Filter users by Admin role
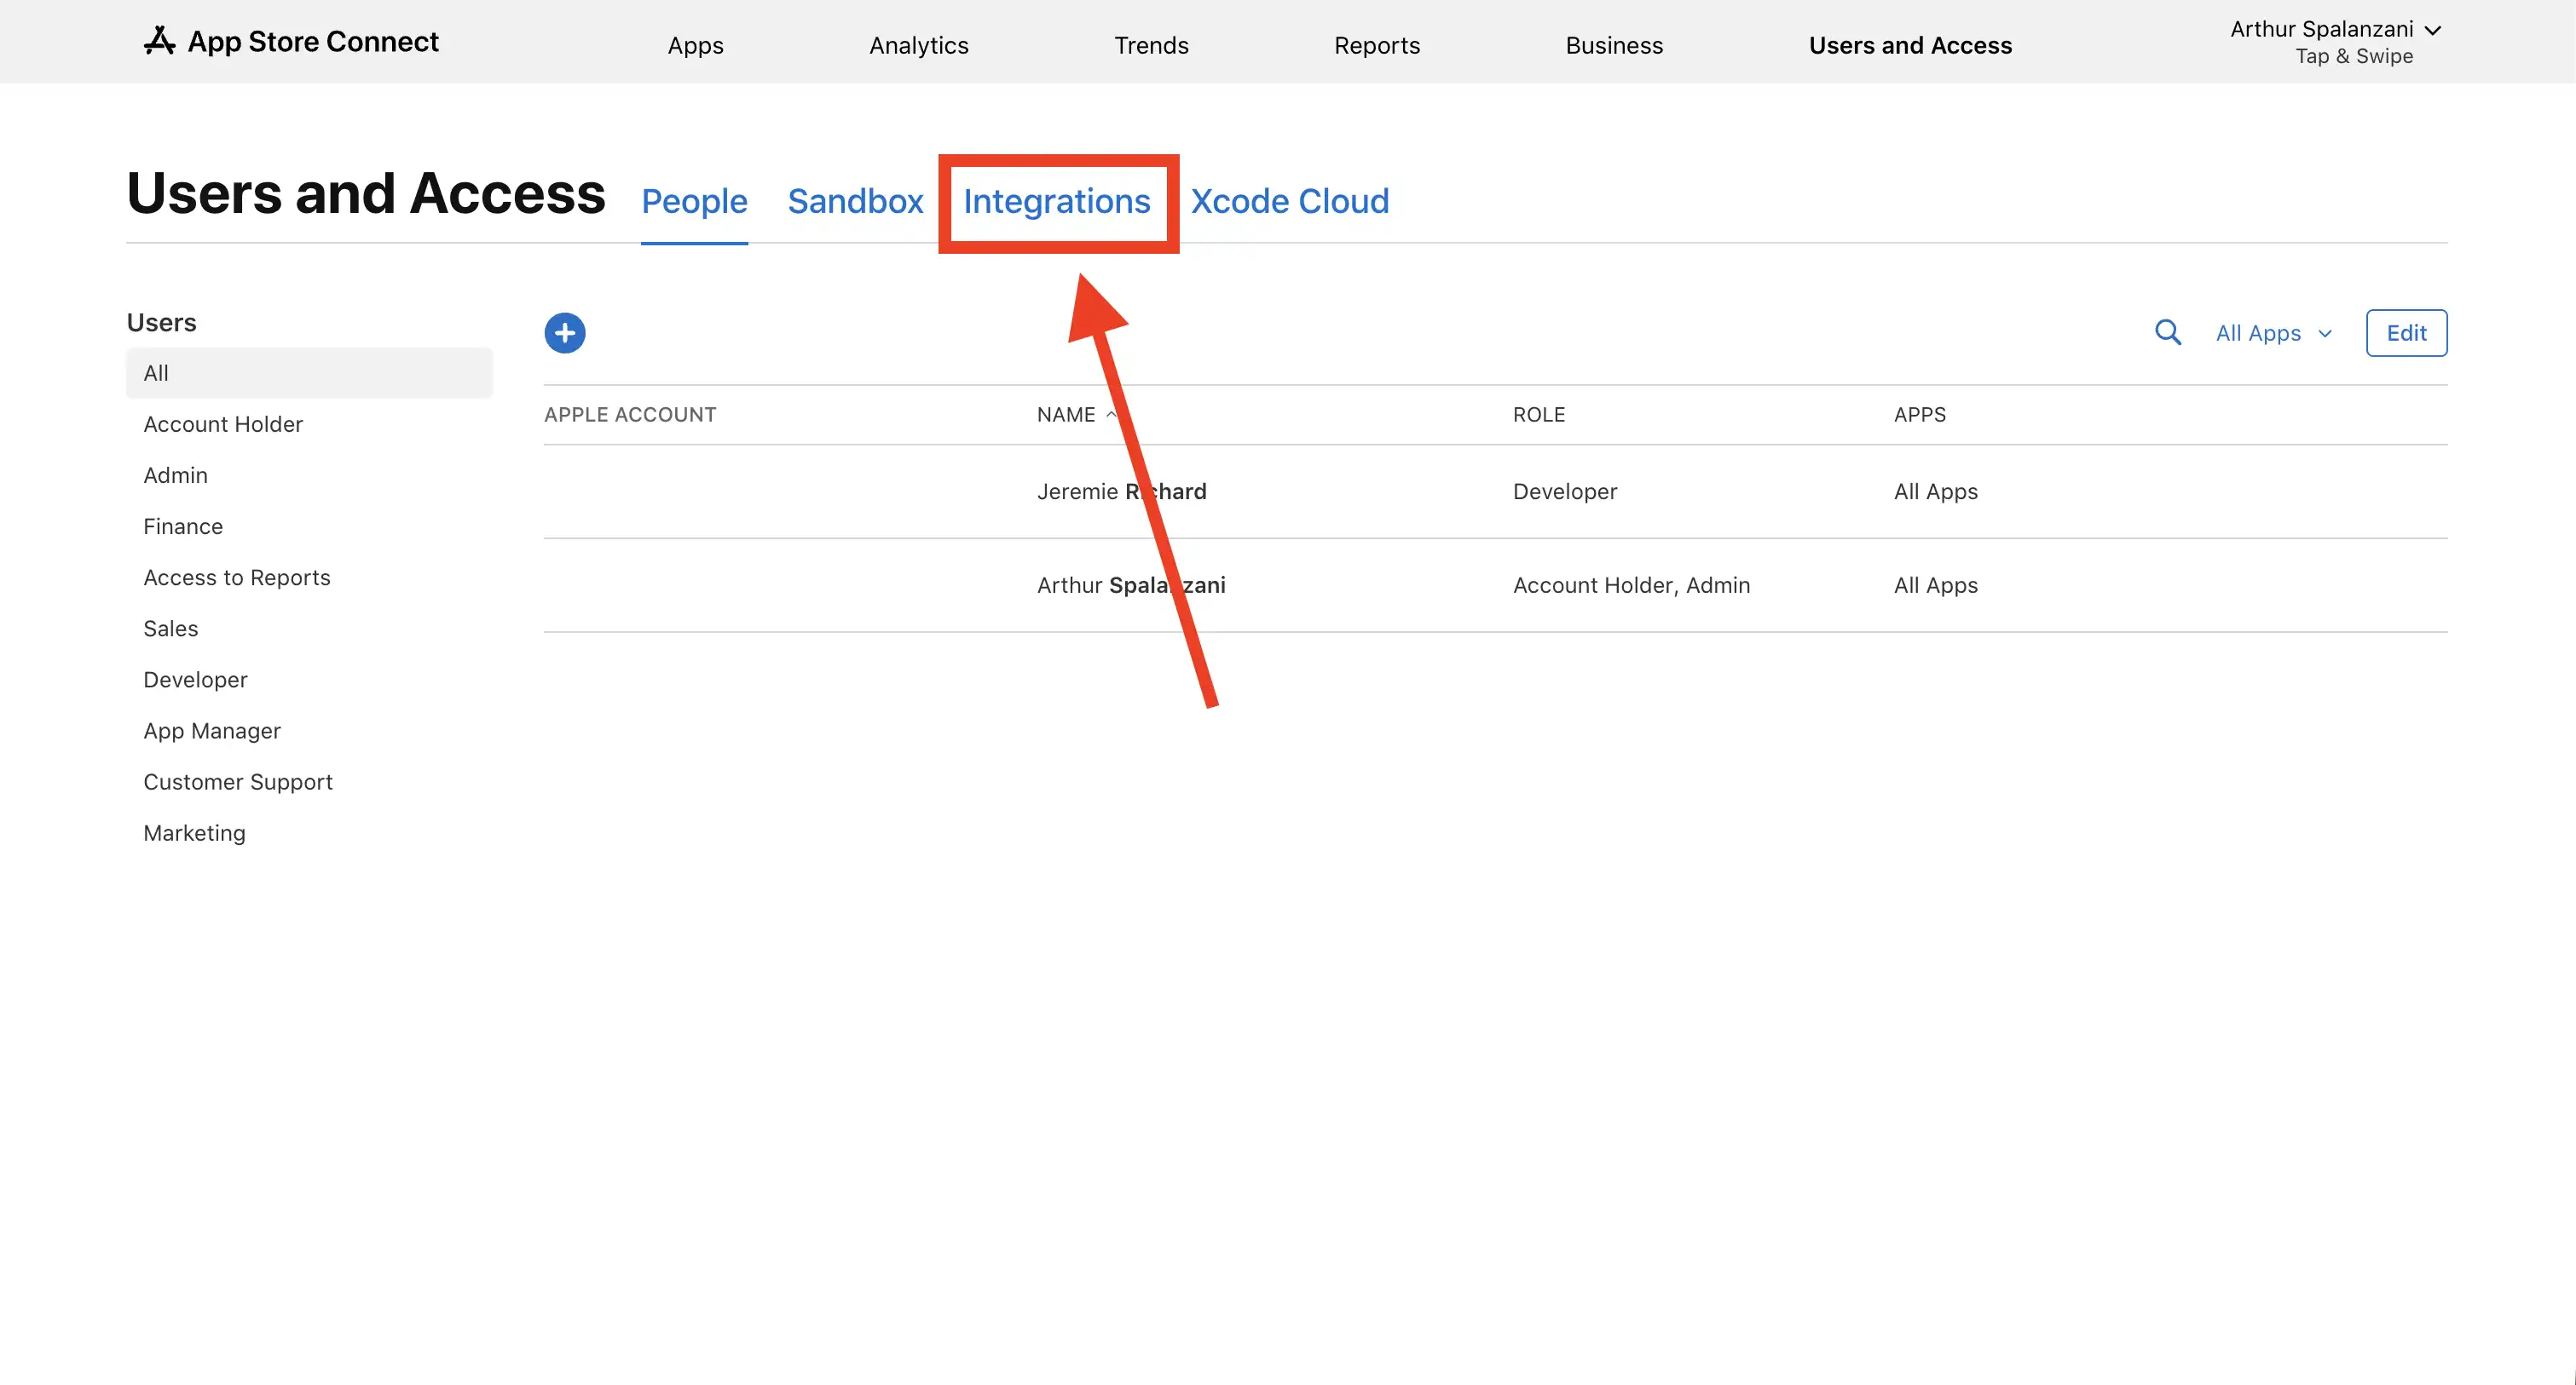This screenshot has height=1385, width=2576. point(175,474)
